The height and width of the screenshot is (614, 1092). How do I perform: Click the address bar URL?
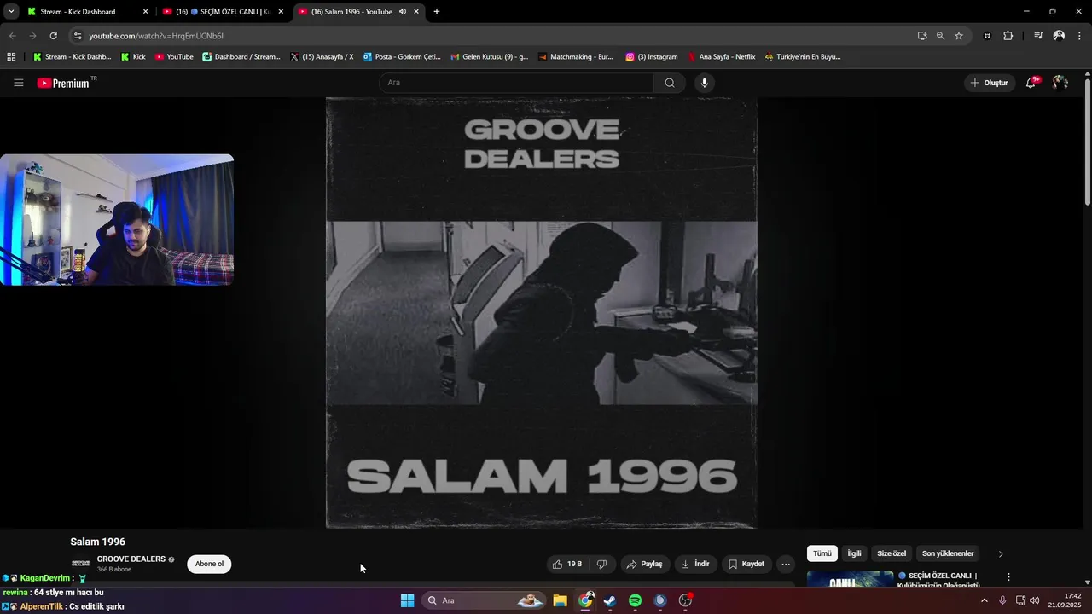tap(156, 36)
